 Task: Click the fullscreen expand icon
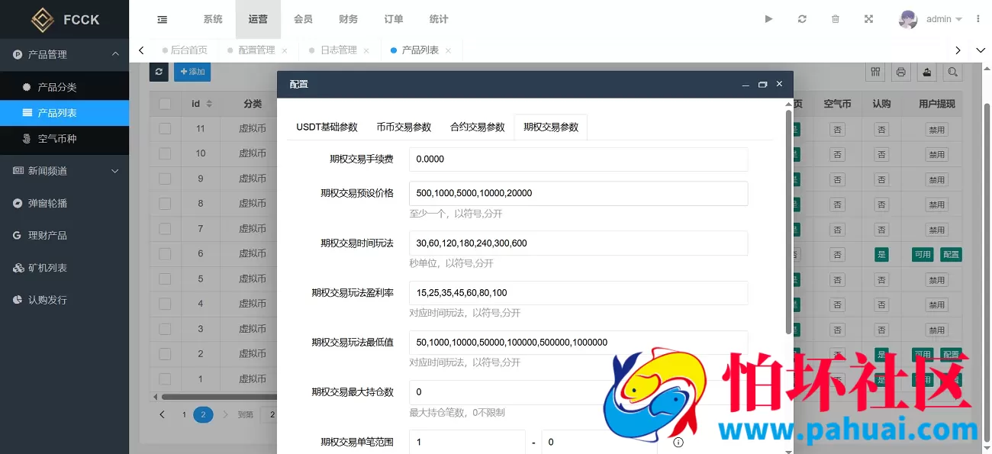pos(868,19)
